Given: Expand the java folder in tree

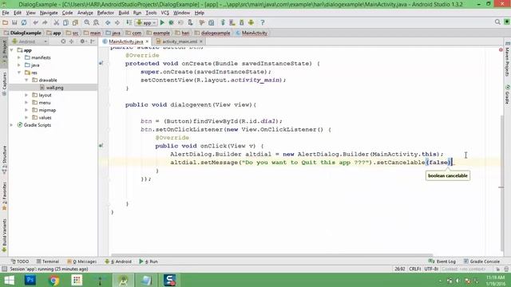Looking at the screenshot, I should tap(19, 65).
